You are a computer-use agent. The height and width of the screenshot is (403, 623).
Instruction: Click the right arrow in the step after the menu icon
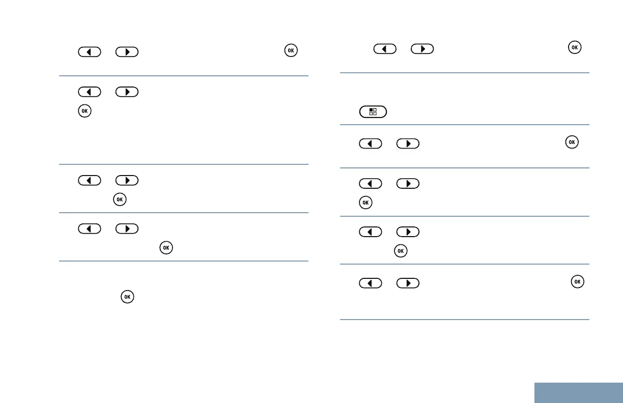click(x=408, y=143)
